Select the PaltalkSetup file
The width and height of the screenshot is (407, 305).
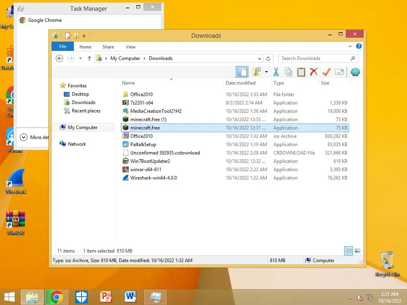pyautogui.click(x=235, y=144)
